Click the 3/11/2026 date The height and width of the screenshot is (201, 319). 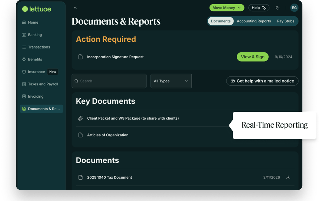coord(272,177)
